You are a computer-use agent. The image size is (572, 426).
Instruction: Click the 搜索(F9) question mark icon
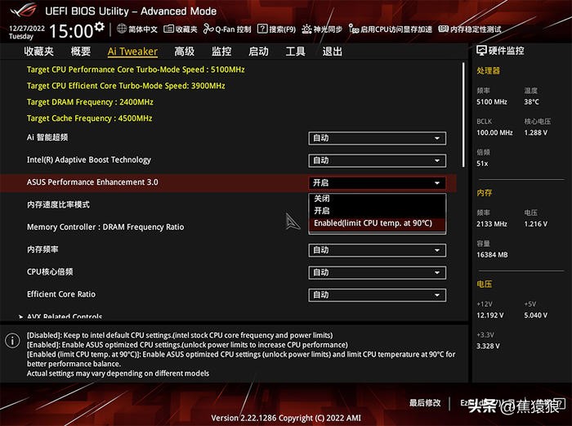262,29
